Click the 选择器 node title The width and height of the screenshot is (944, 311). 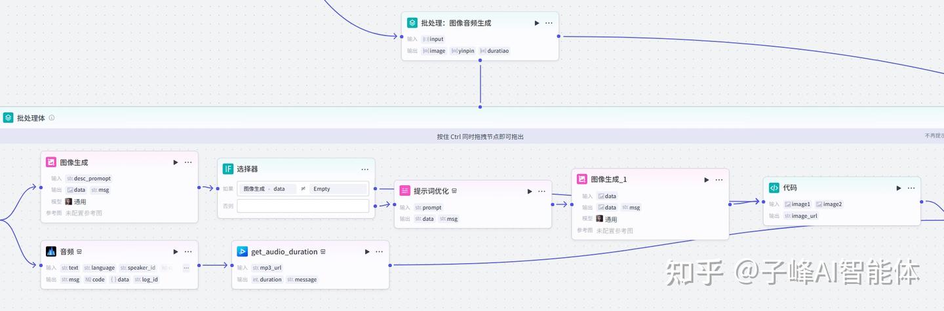pos(247,169)
